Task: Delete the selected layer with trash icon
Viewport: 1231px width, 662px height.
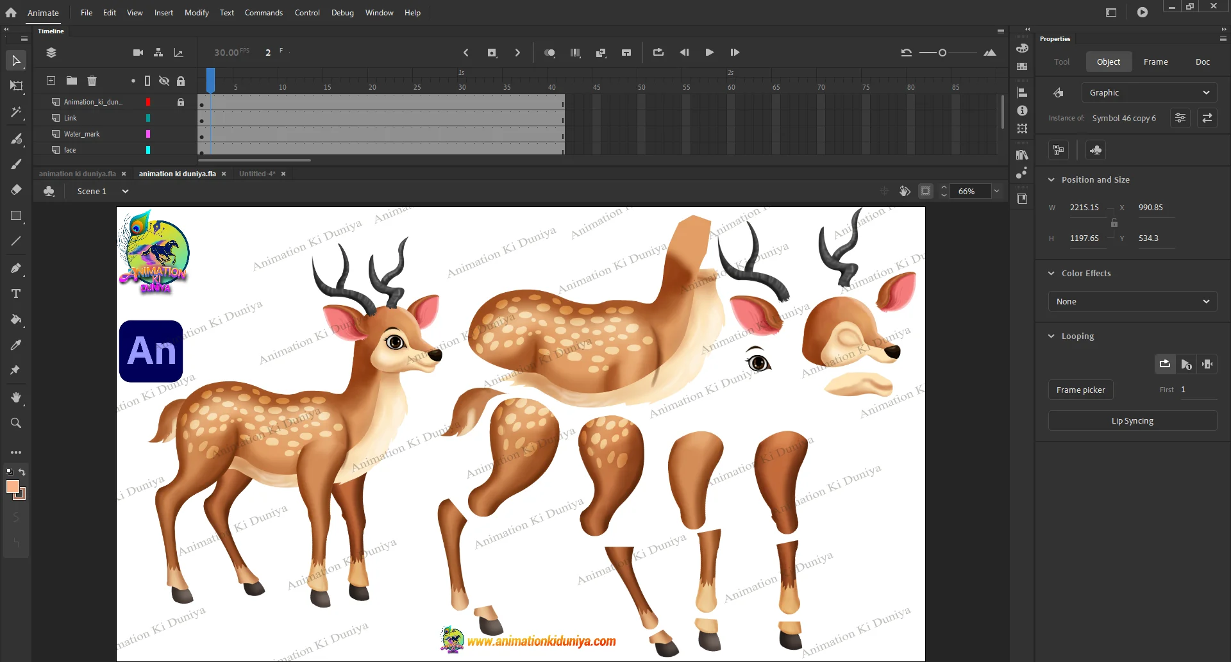Action: [x=92, y=81]
